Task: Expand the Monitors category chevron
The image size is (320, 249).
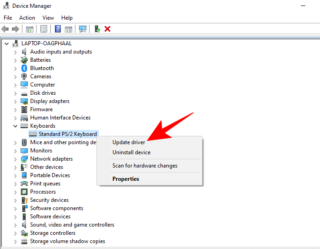Action: point(15,151)
